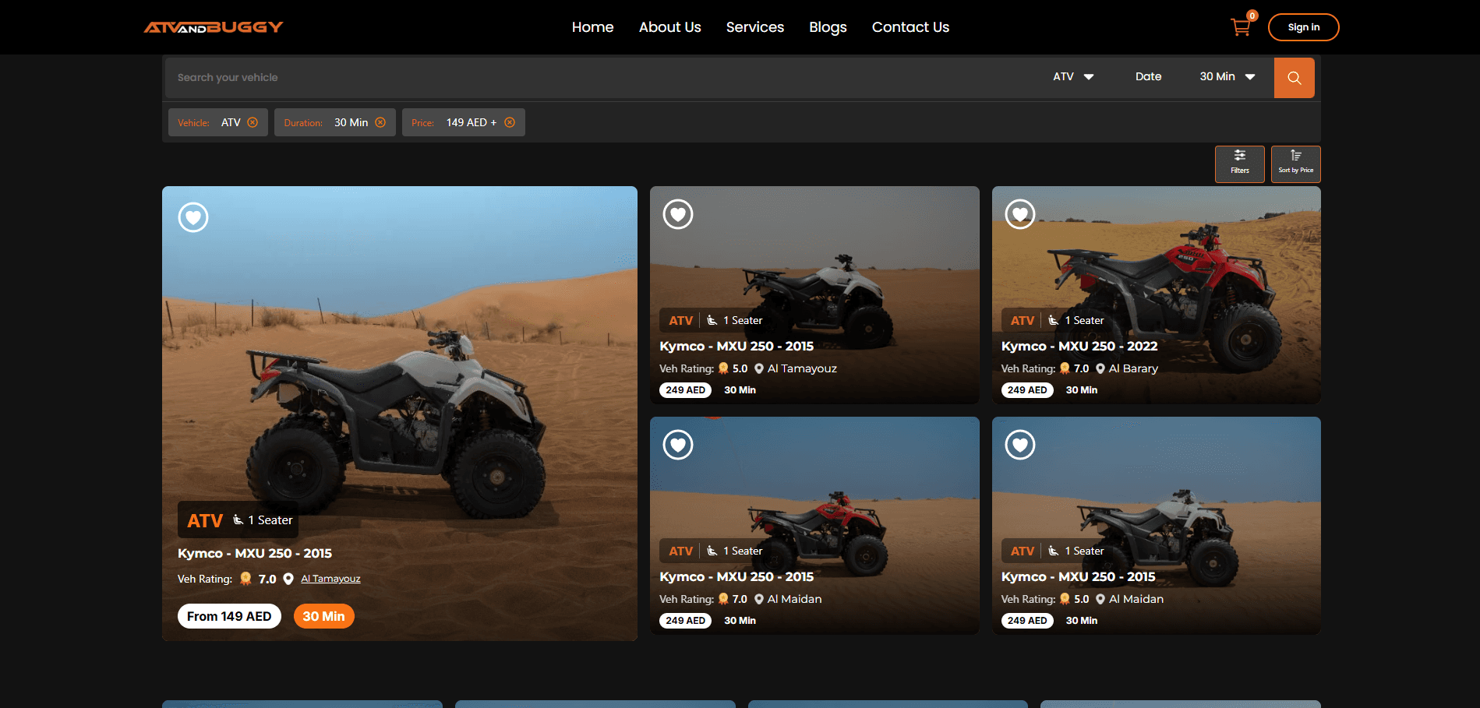Open the Filters panel button

tap(1239, 164)
